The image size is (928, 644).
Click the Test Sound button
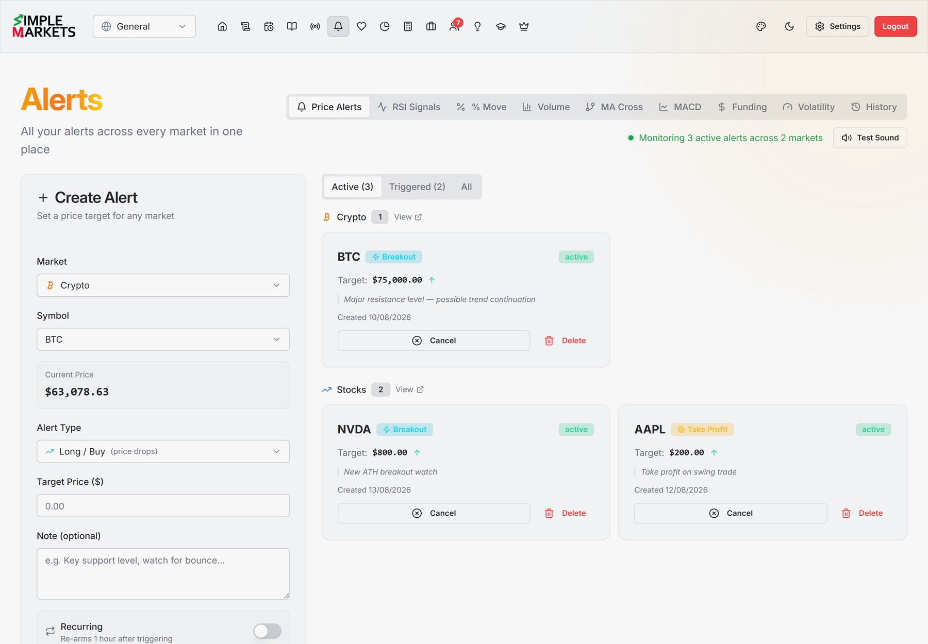870,138
